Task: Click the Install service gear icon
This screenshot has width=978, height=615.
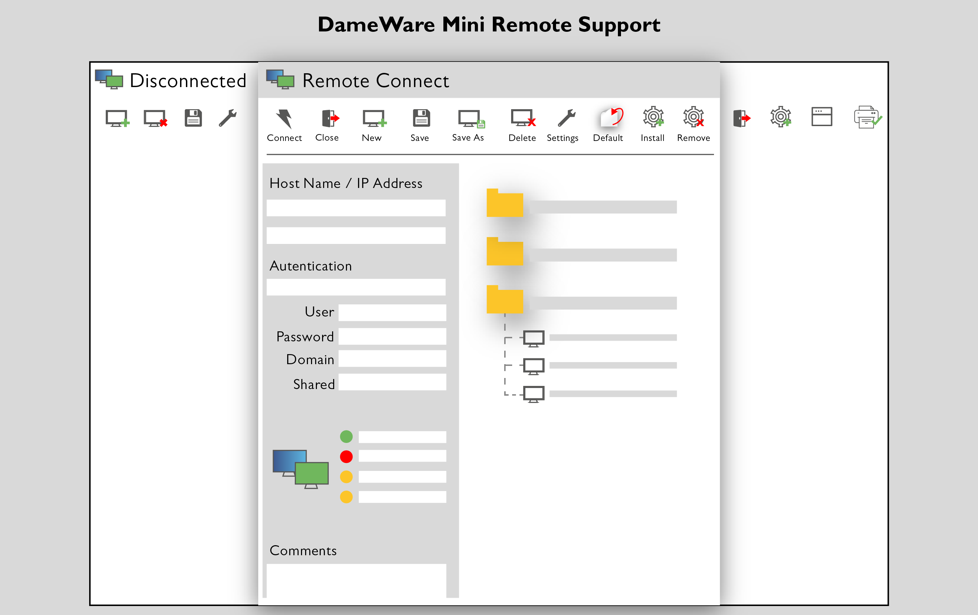Action: 653,117
